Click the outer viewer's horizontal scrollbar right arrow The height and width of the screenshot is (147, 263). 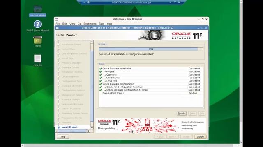[238, 145]
